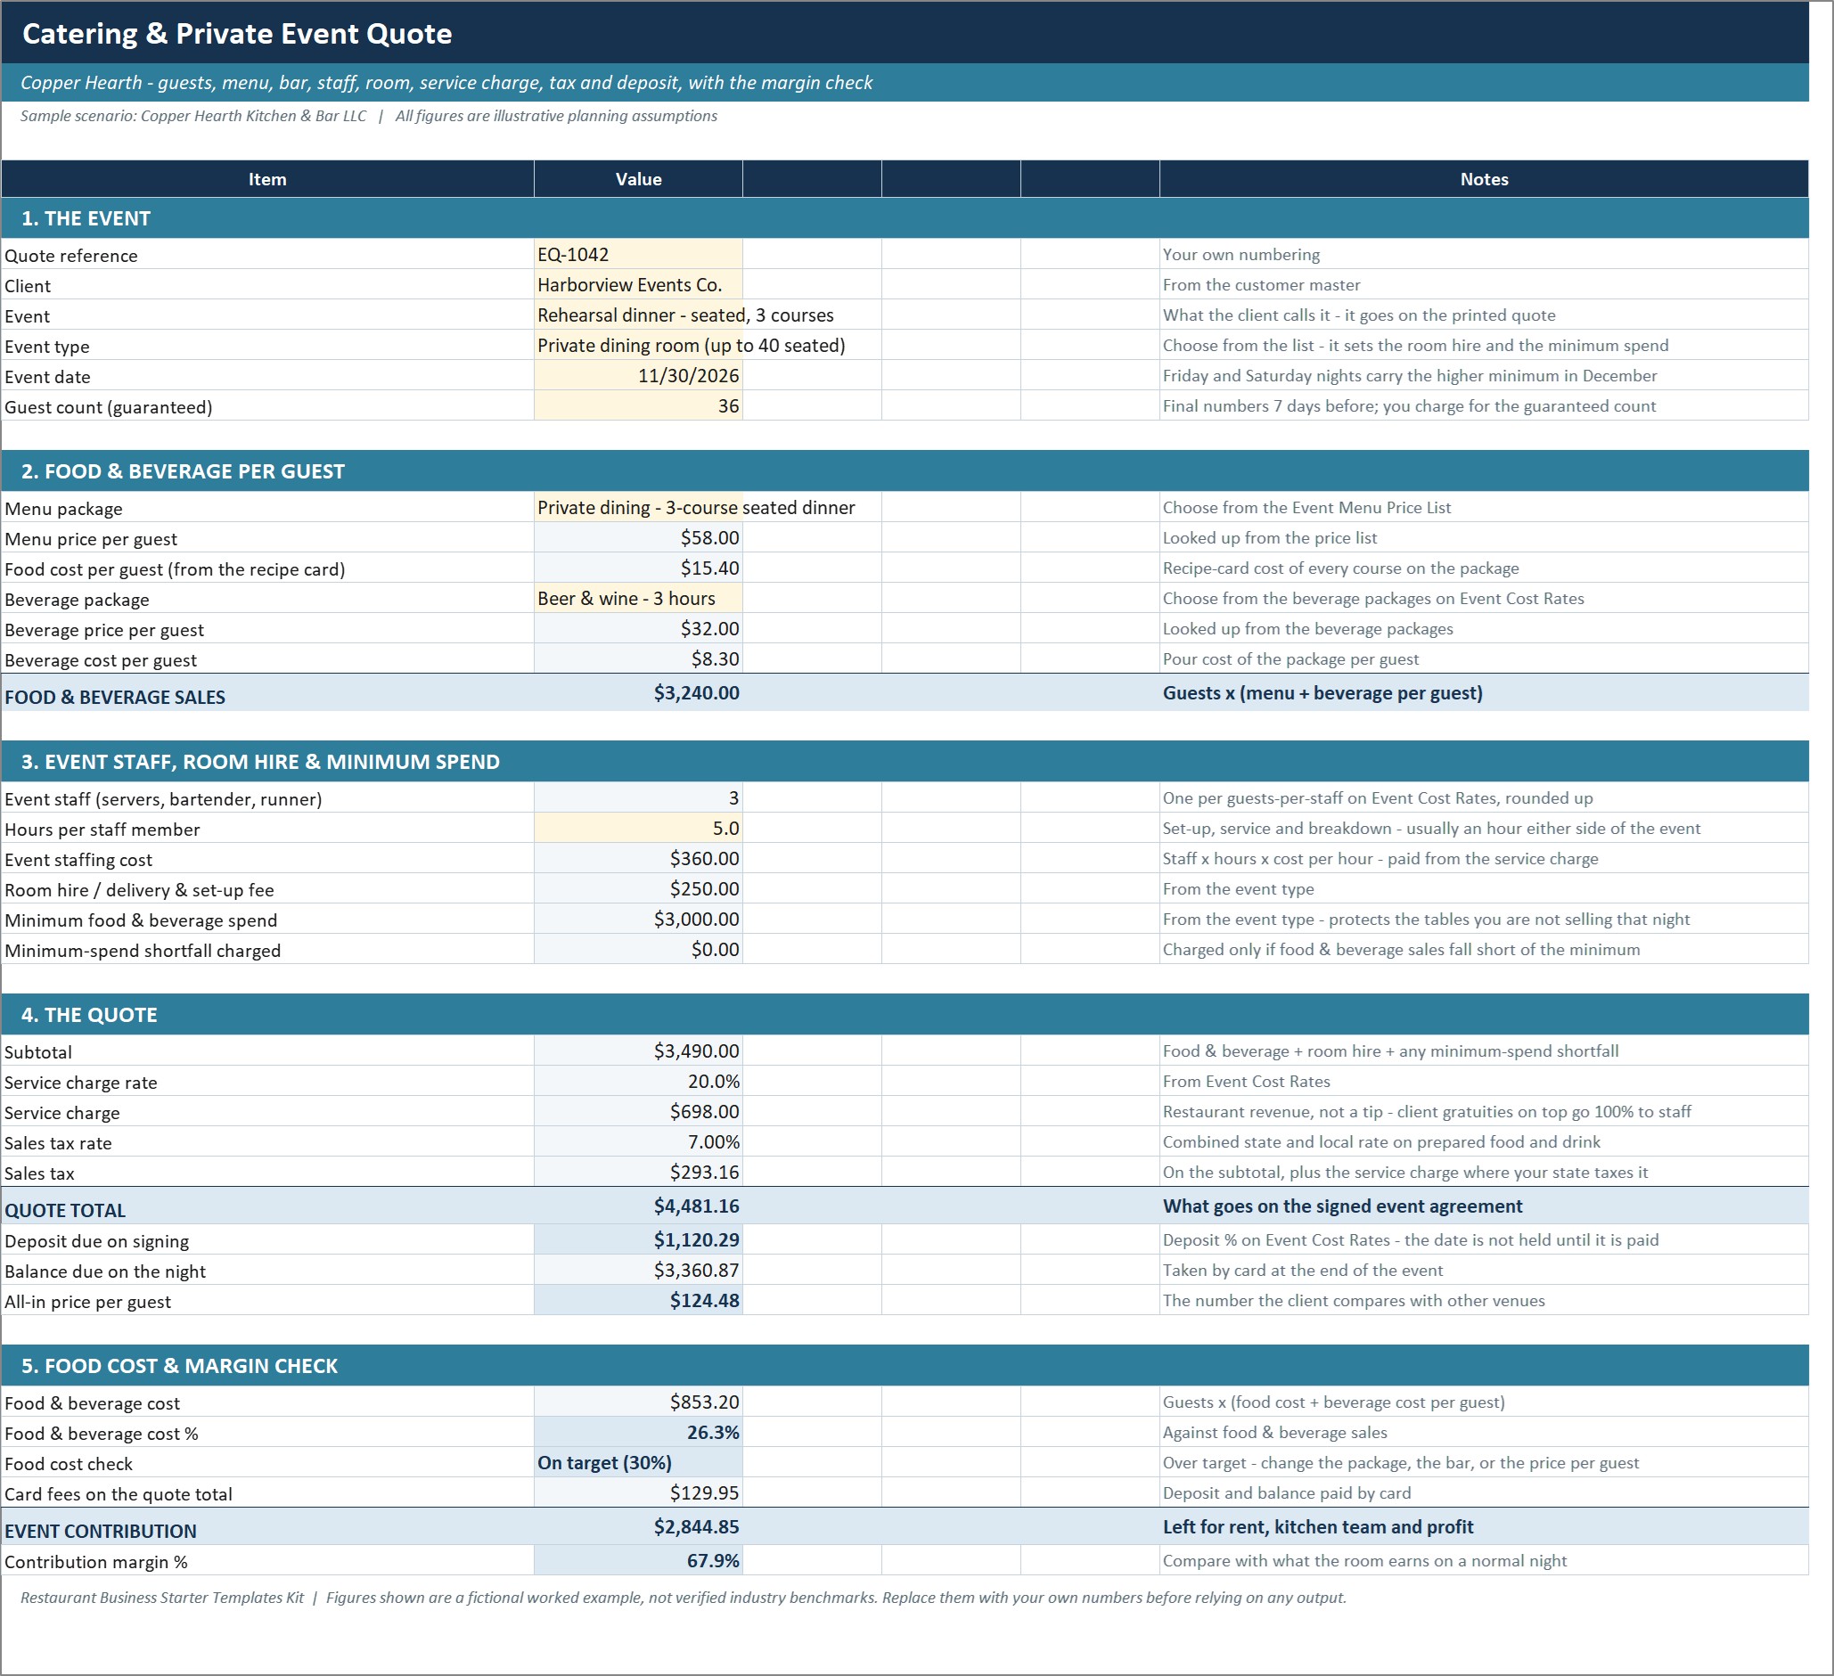Select the title 'Catering & Private Event Quote'
This screenshot has height=1676, width=1834.
(x=236, y=34)
